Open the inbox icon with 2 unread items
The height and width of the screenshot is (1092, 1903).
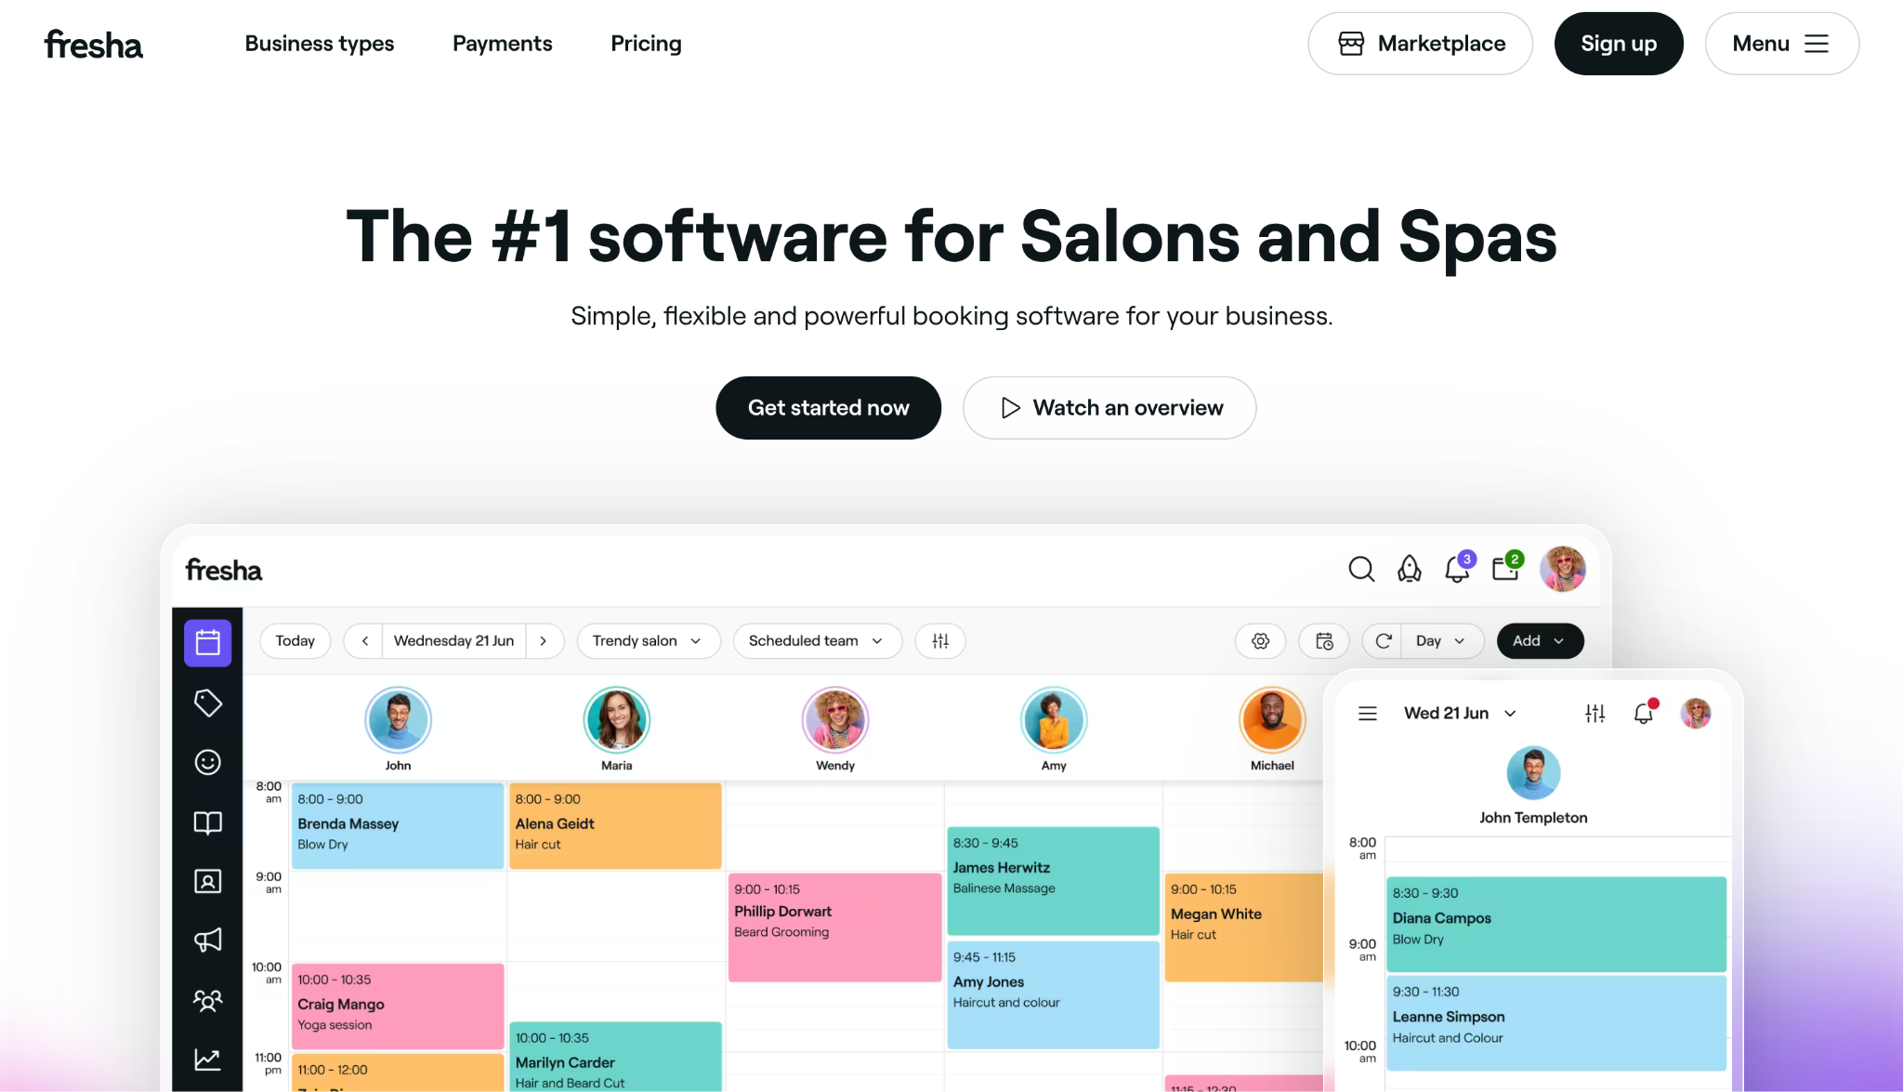(x=1504, y=569)
